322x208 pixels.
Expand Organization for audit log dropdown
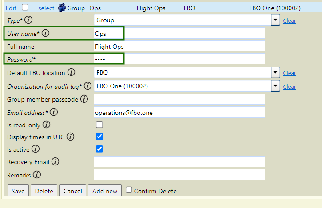[275, 86]
